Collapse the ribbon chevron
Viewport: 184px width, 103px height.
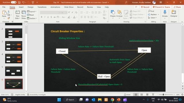[x=182, y=22]
